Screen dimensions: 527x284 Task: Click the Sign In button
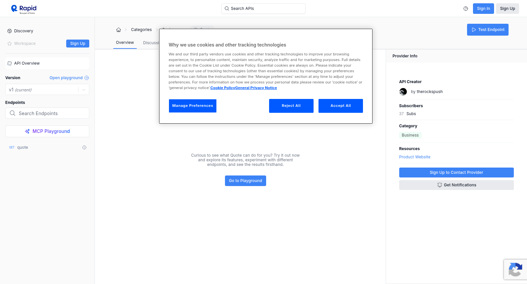(x=484, y=9)
